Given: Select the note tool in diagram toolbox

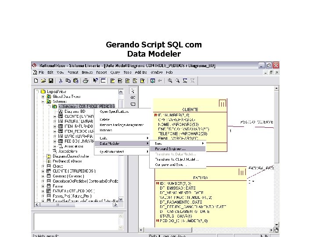Looking at the screenshot, I should [133, 104].
